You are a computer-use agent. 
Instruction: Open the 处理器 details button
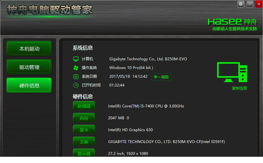(x=84, y=106)
